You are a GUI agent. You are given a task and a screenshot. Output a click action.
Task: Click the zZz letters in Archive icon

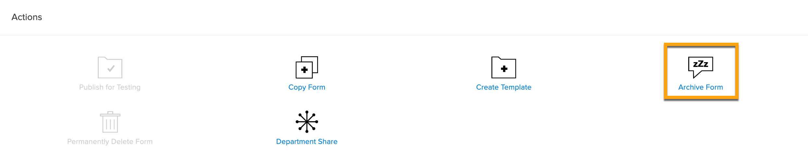click(701, 64)
